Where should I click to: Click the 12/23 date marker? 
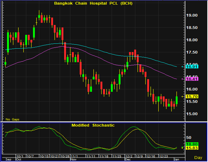[164, 156]
